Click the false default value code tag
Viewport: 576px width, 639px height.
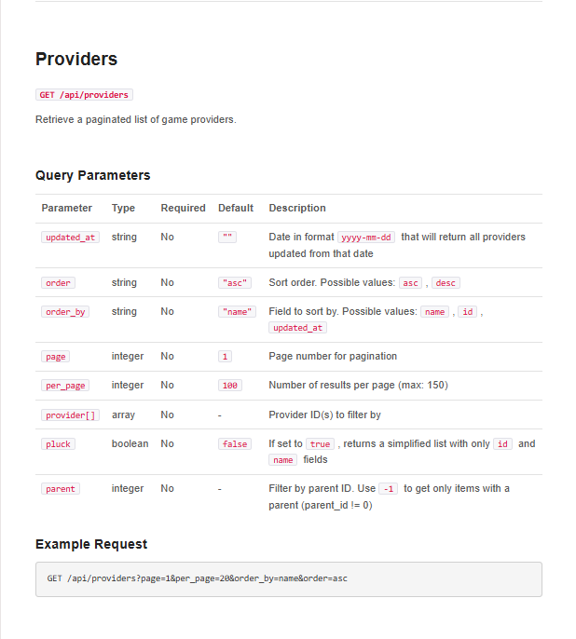235,444
